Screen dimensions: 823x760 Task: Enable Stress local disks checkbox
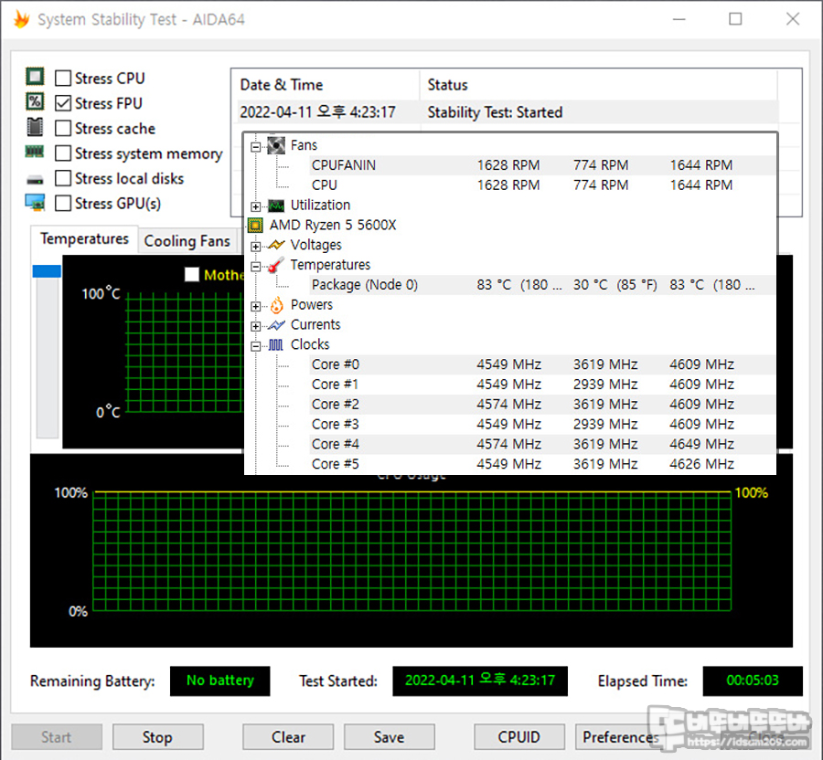coord(63,178)
